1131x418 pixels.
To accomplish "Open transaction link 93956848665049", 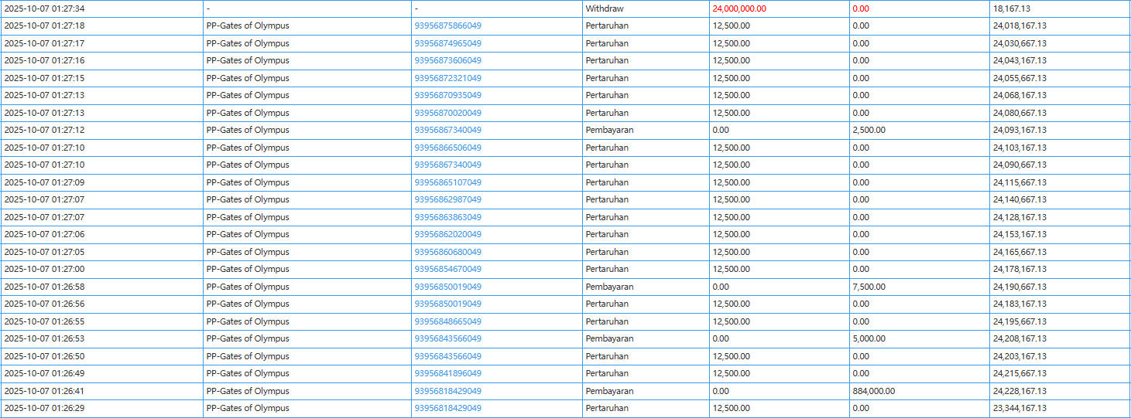I will click(447, 321).
